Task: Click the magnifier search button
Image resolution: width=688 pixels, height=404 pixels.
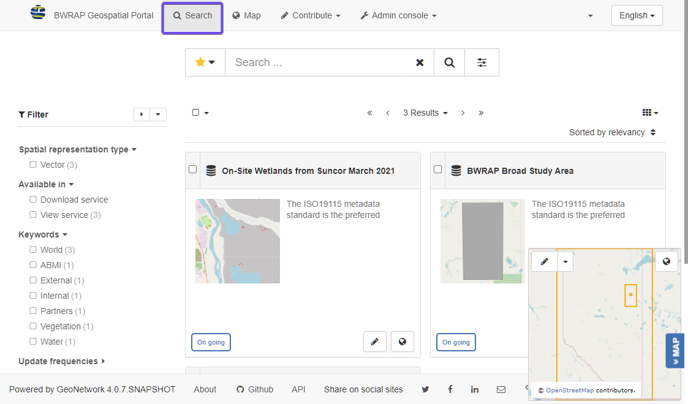Action: [449, 62]
